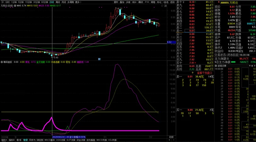
Task: Select the MACD基本 indicator tab
Action: tap(50, 140)
